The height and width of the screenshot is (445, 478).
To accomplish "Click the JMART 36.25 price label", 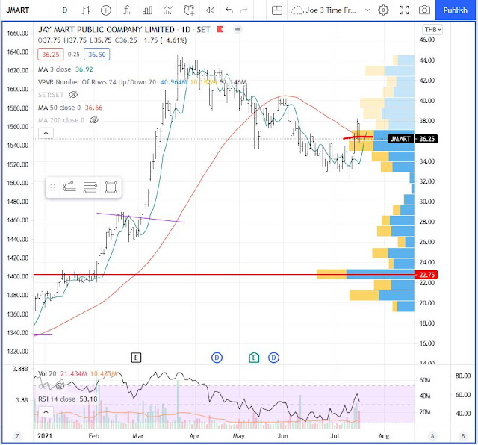I will (413, 139).
